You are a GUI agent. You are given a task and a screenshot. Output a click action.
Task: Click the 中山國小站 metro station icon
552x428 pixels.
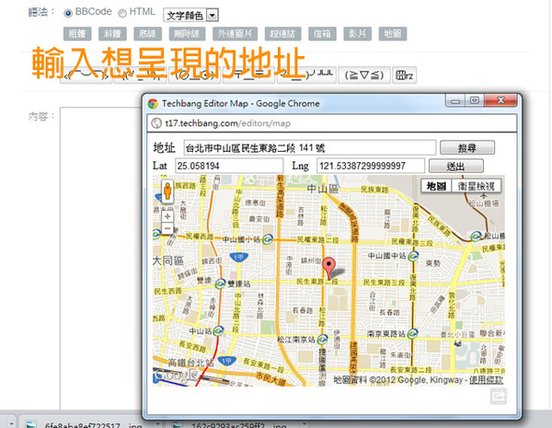pyautogui.click(x=267, y=238)
